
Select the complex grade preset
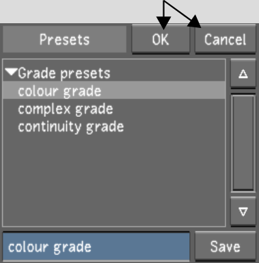(66, 109)
